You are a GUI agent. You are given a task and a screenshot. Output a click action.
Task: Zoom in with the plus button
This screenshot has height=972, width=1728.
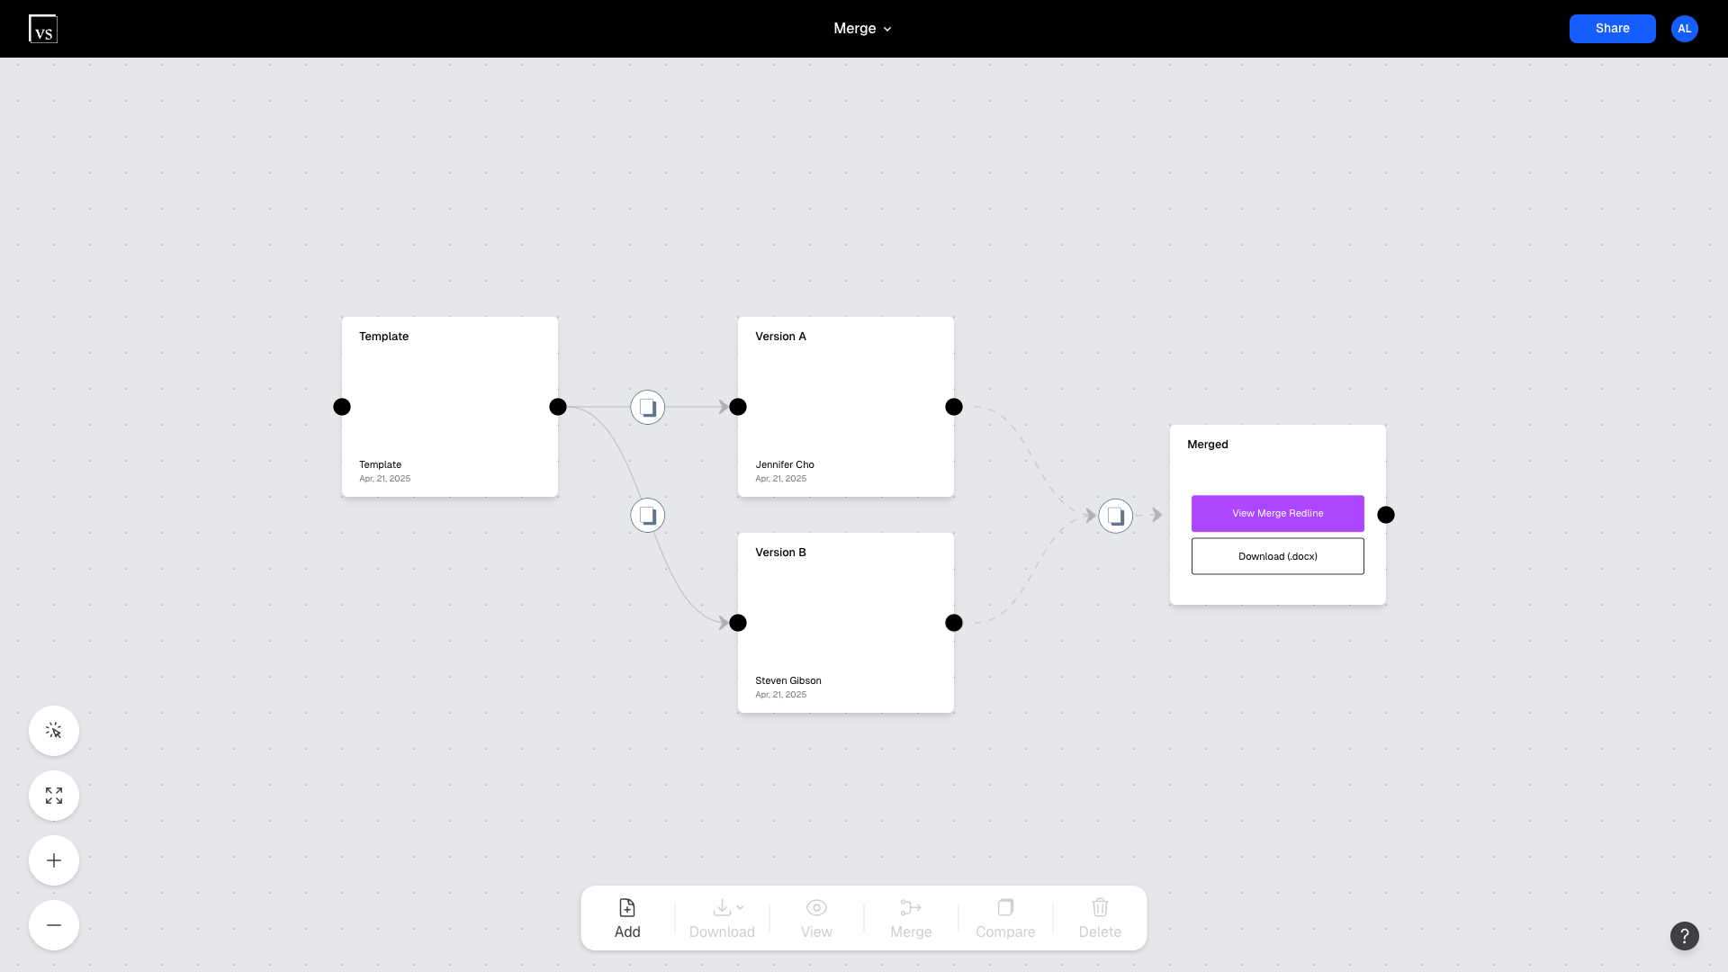54,860
